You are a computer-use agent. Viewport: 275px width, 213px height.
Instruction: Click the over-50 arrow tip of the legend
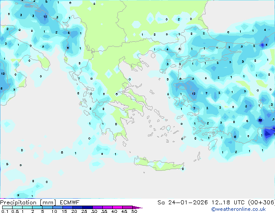tap(137, 207)
